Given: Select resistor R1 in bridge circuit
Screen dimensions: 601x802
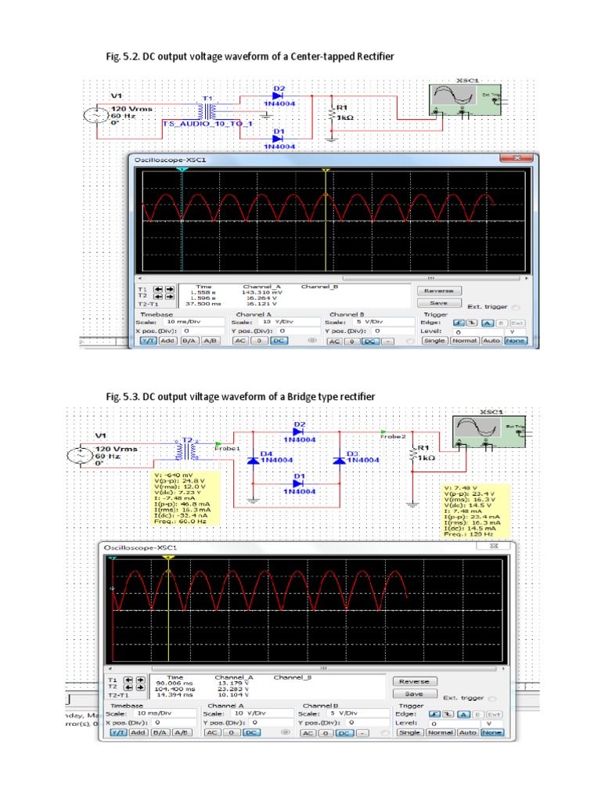Looking at the screenshot, I should click(x=413, y=453).
